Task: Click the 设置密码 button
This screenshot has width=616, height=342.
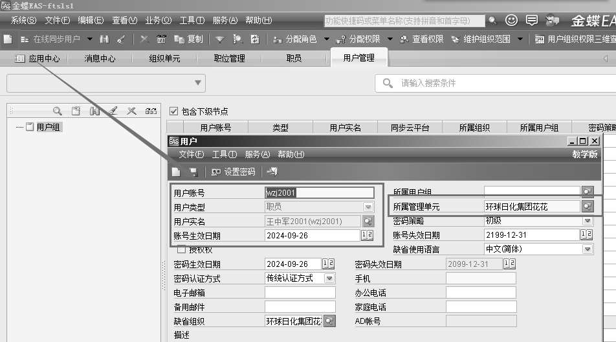Action: point(233,172)
